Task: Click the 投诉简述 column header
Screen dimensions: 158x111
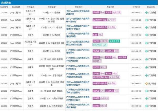Action: [78, 7]
